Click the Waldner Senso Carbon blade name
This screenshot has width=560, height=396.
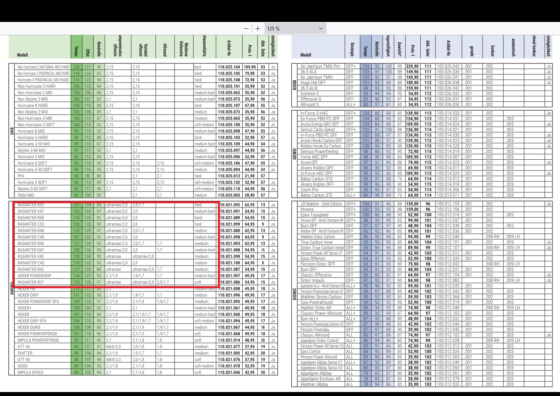(x=321, y=297)
